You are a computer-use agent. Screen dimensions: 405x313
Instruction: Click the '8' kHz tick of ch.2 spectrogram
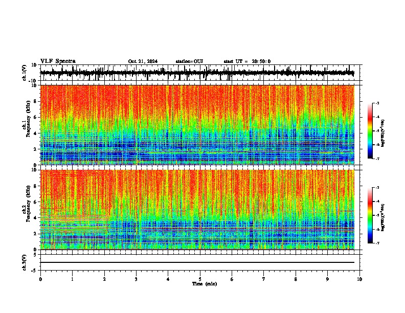point(35,186)
